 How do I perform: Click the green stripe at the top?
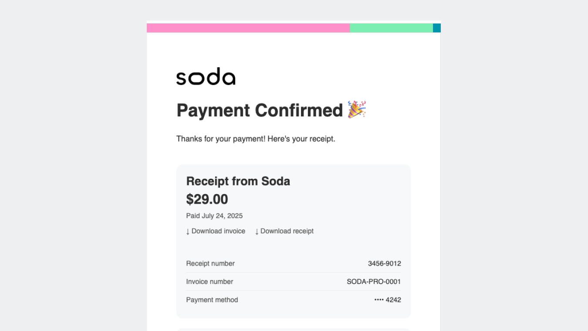pos(391,27)
